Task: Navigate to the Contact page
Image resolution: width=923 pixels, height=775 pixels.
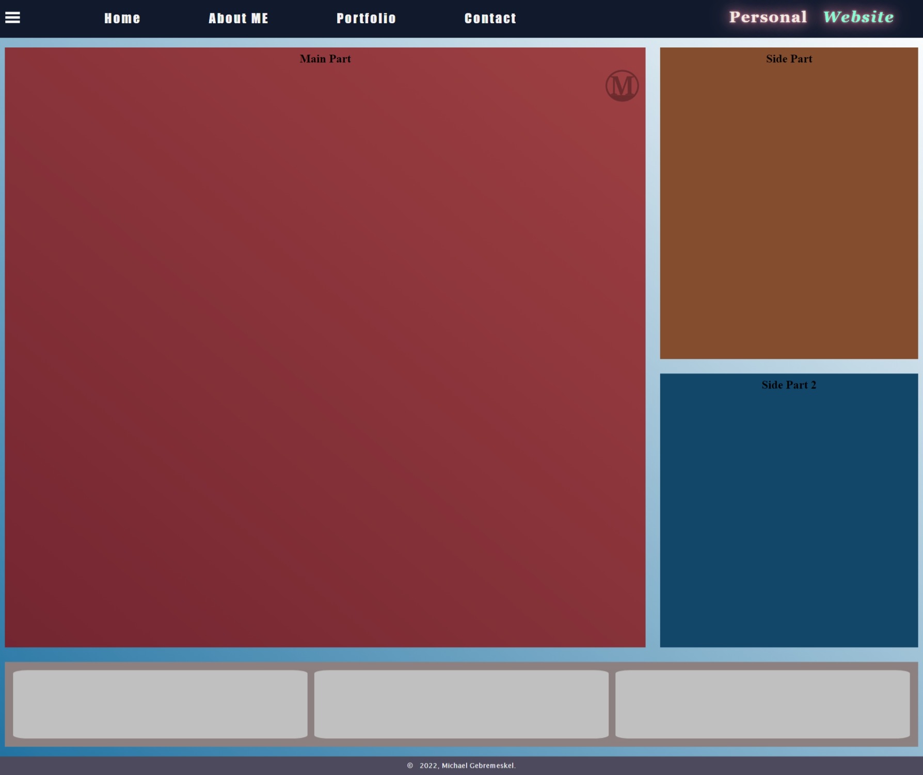Action: click(490, 19)
